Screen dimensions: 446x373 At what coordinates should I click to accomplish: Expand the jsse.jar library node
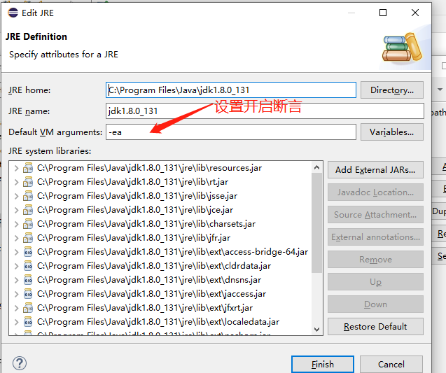click(17, 196)
